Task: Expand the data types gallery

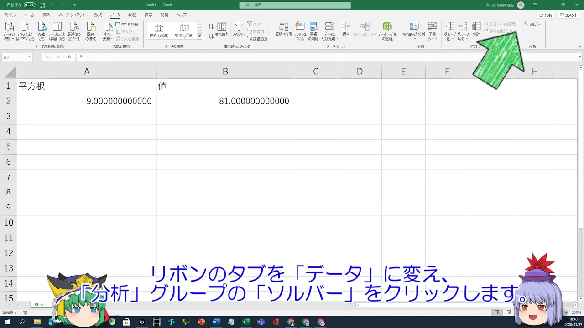Action: 199,36
